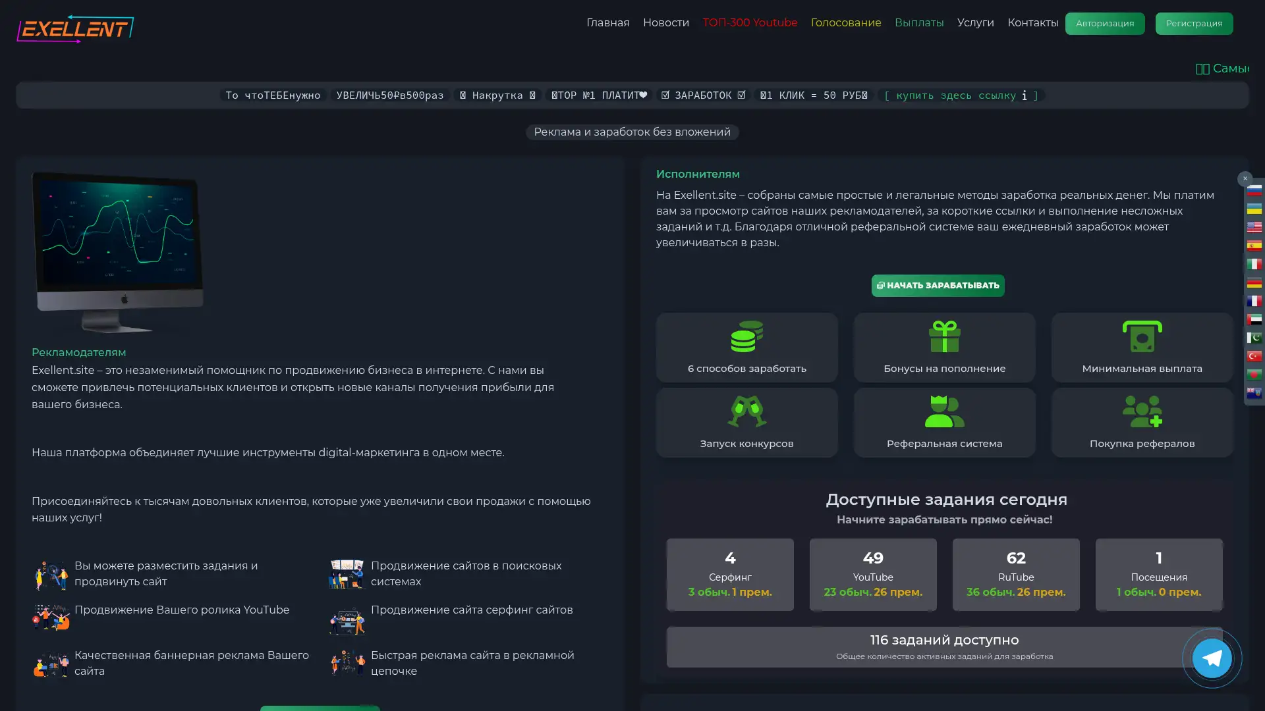Click illustration beside Продвижение Вашего ролика YouTube
The width and height of the screenshot is (1265, 711).
point(51,618)
